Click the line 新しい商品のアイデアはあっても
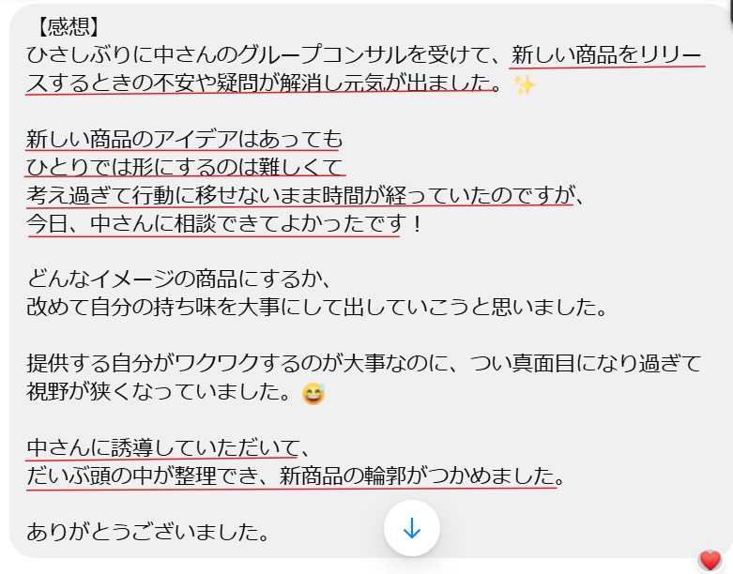This screenshot has width=733, height=574. tap(185, 139)
